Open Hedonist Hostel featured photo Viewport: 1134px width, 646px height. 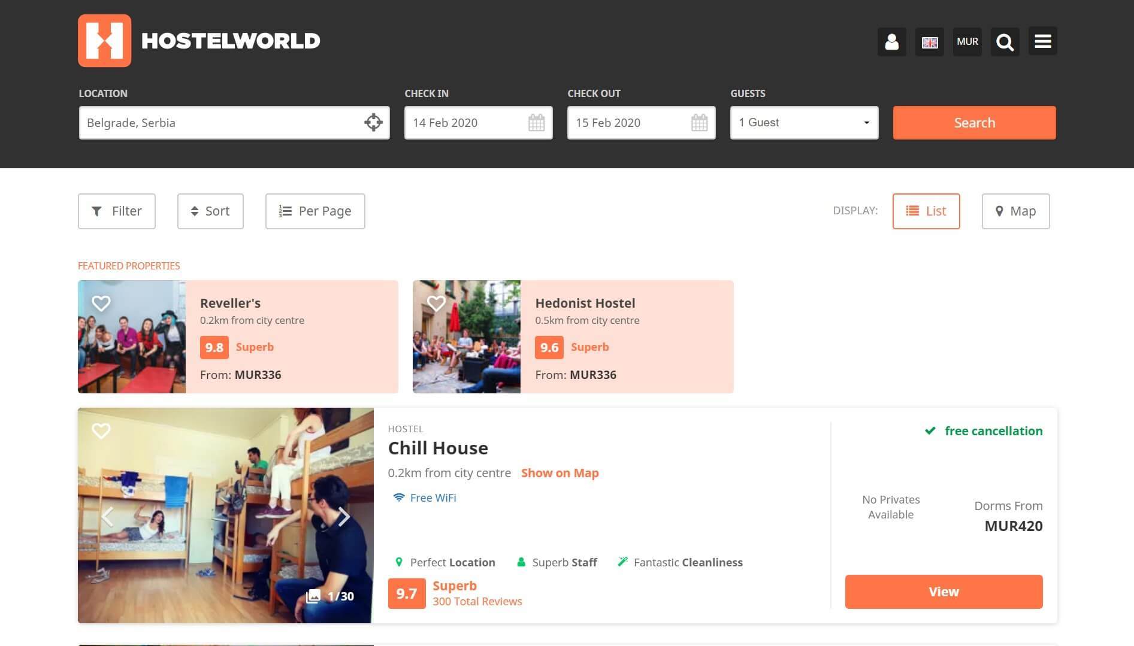pos(467,336)
